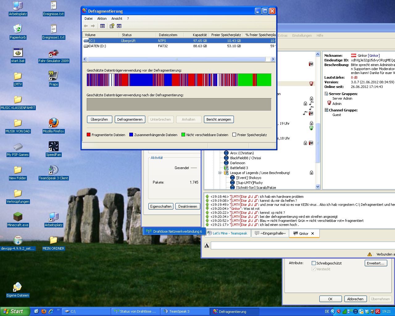The height and width of the screenshot is (316, 395).
Task: Enable the Schreibgeschützt checkbox
Action: click(x=314, y=263)
